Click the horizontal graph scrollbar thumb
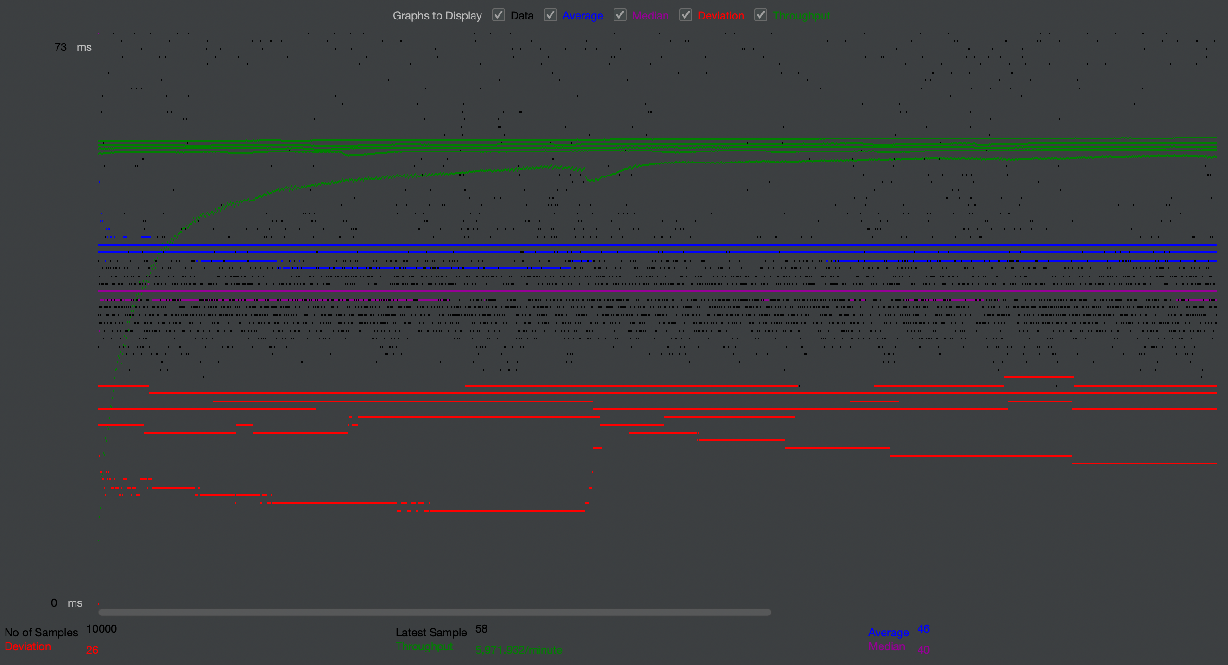Screen dimensions: 1228x665 [x=434, y=612]
